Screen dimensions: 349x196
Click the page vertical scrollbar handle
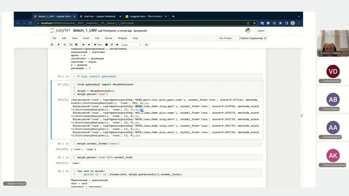pos(302,115)
